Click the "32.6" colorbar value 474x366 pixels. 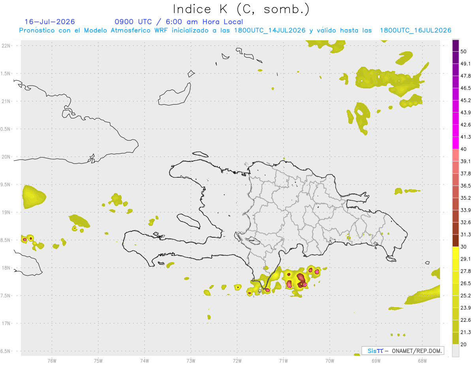pos(466,222)
